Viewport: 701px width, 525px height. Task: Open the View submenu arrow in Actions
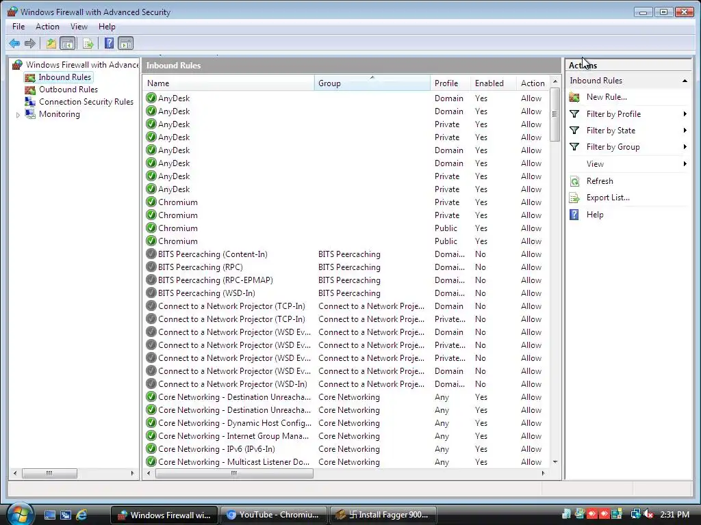click(685, 164)
